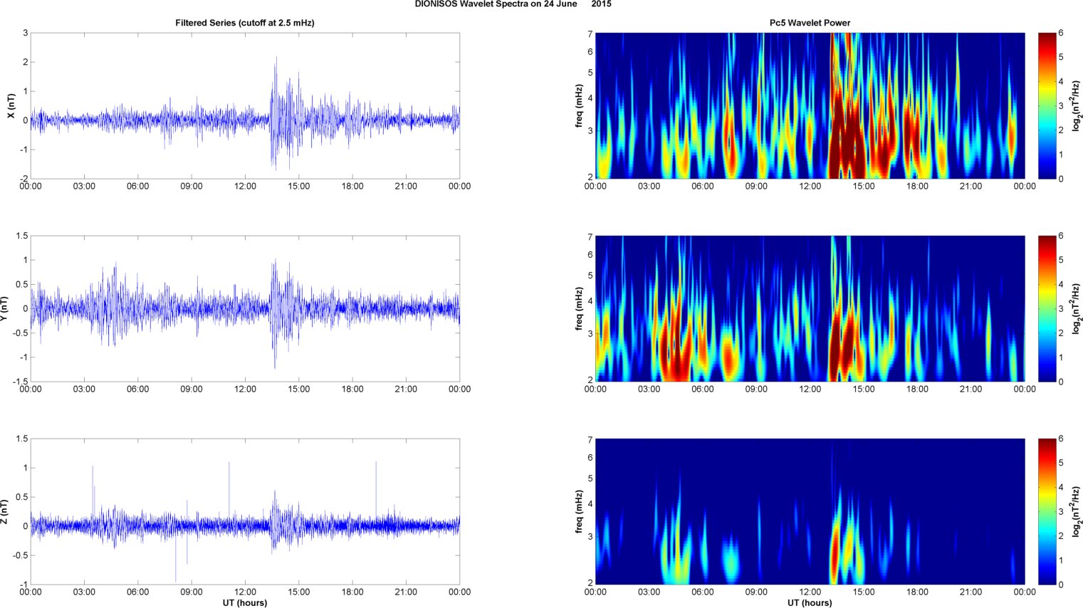
Task: Click the '6' value atop the top colorbar
Action: click(1061, 33)
